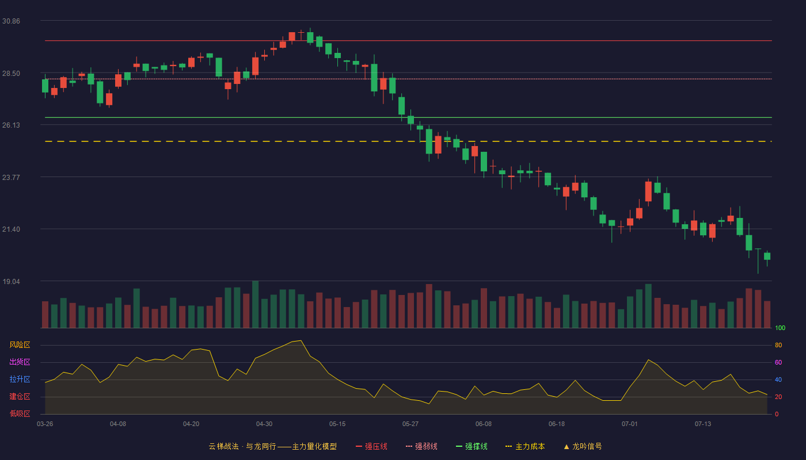Click the 07-01 date axis label
The height and width of the screenshot is (460, 806).
[x=630, y=424]
